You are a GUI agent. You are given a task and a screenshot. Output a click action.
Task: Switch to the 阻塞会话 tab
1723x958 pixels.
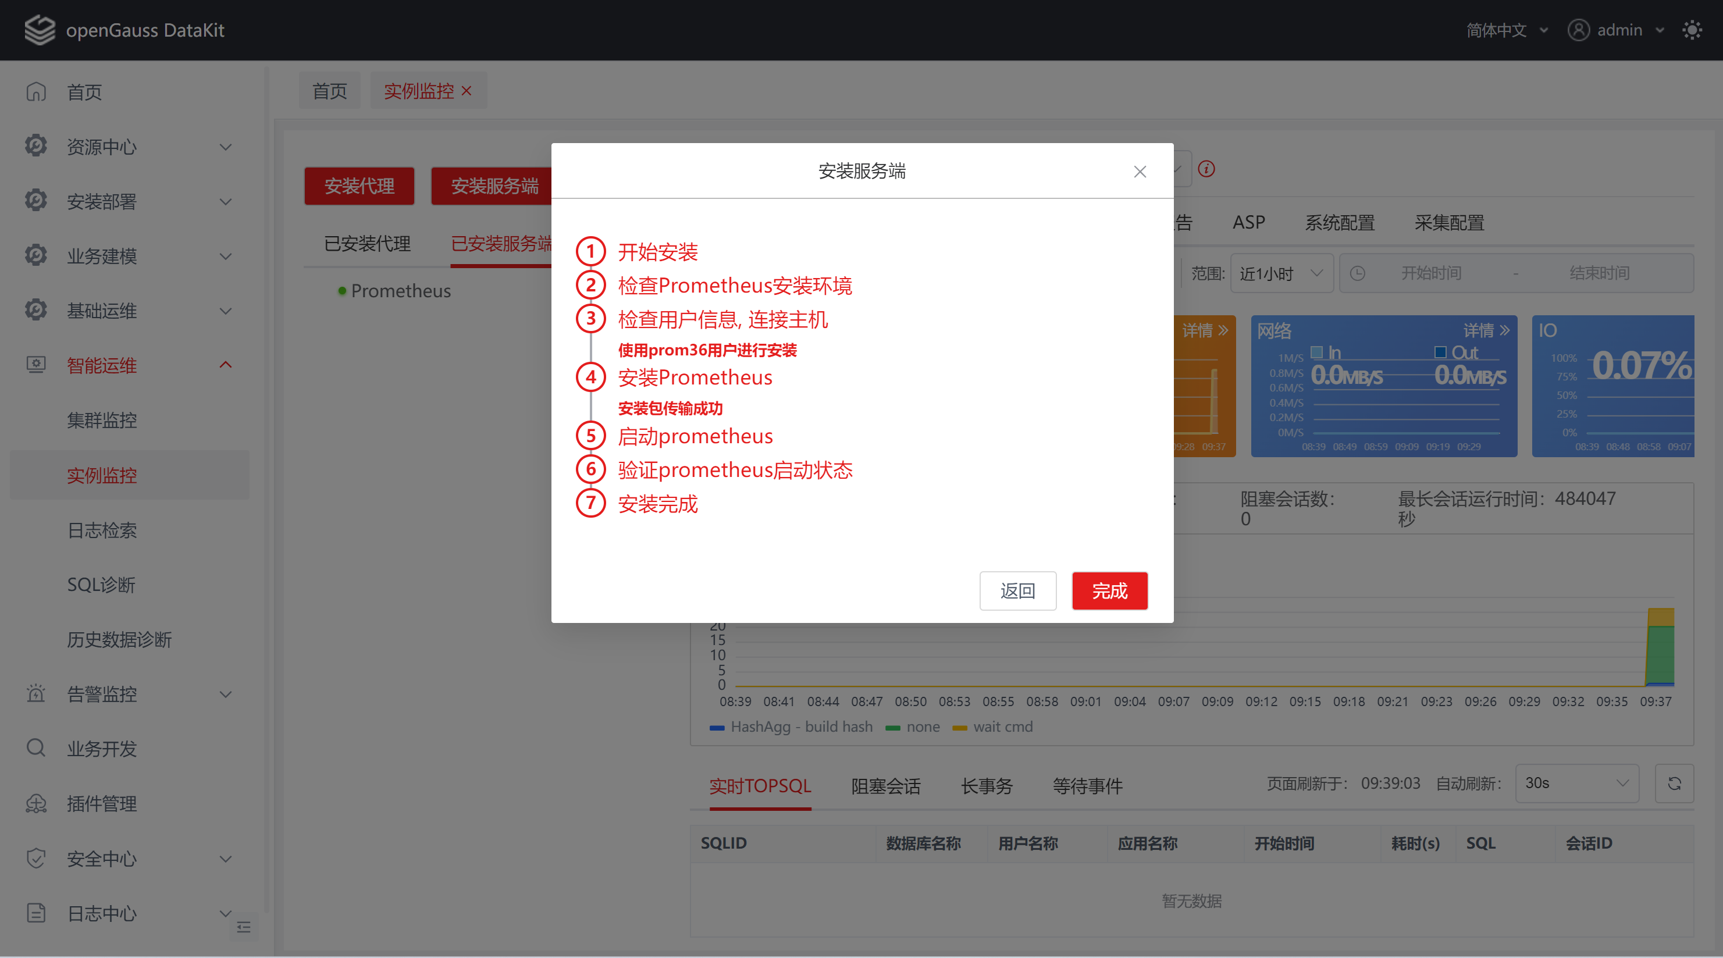[885, 786]
